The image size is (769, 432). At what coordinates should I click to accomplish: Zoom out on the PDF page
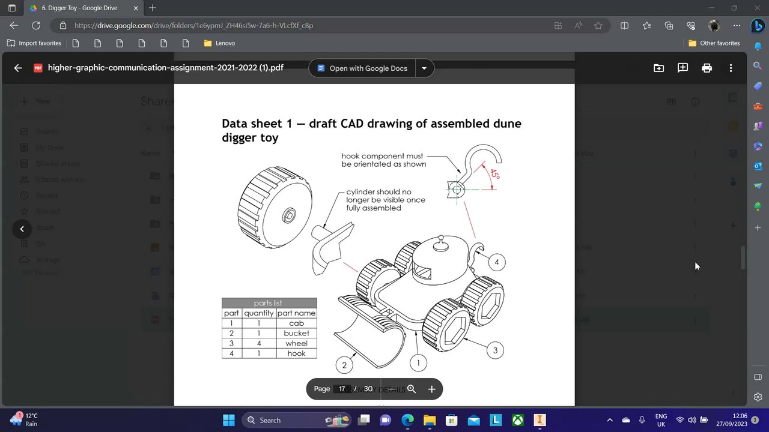pyautogui.click(x=391, y=389)
